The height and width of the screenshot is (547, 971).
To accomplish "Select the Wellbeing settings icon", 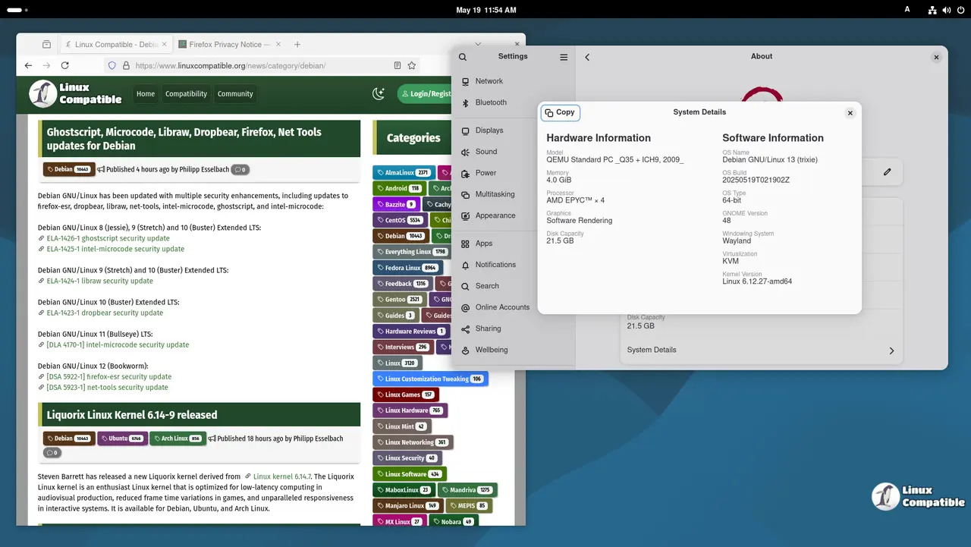I will tap(493, 350).
